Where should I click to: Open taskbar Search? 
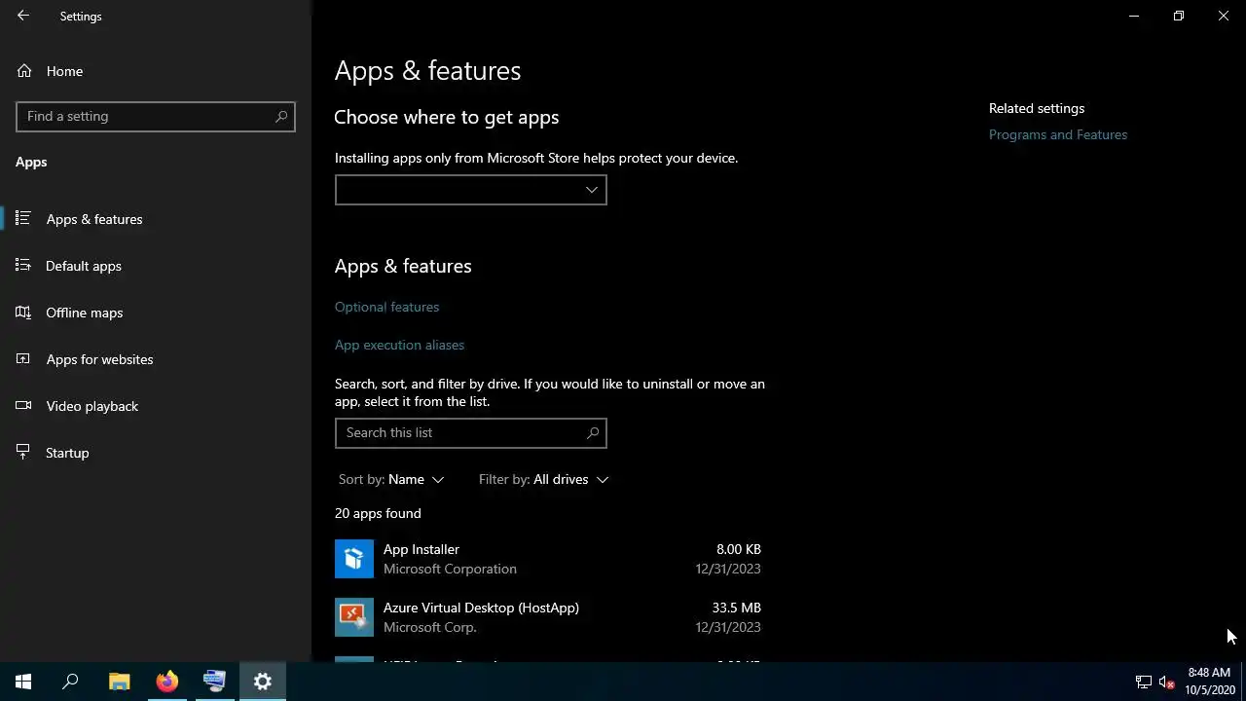pos(70,682)
